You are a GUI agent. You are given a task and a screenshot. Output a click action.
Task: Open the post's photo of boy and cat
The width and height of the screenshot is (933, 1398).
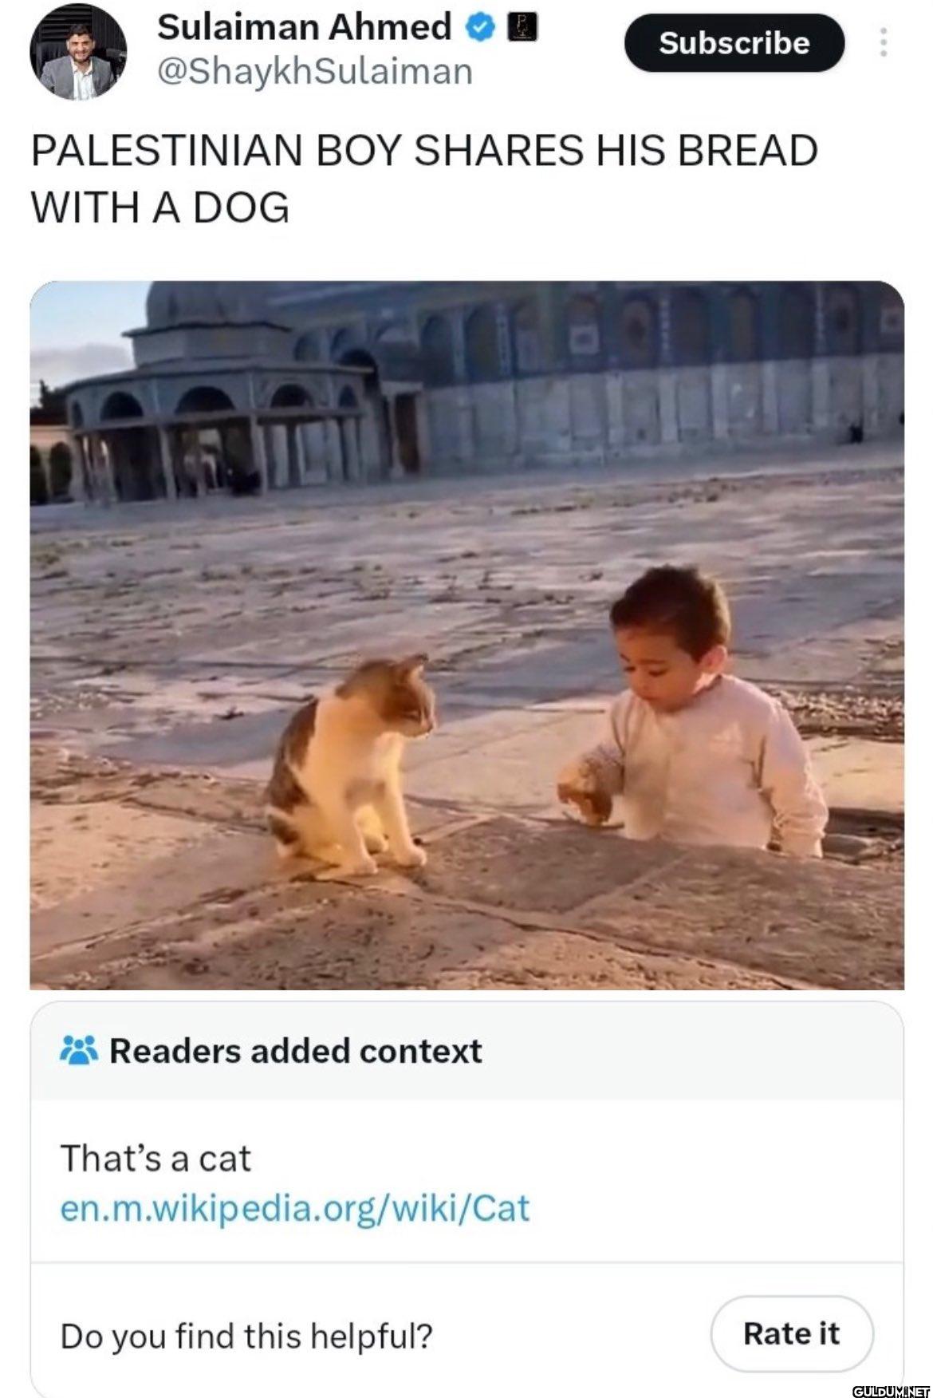click(x=467, y=635)
